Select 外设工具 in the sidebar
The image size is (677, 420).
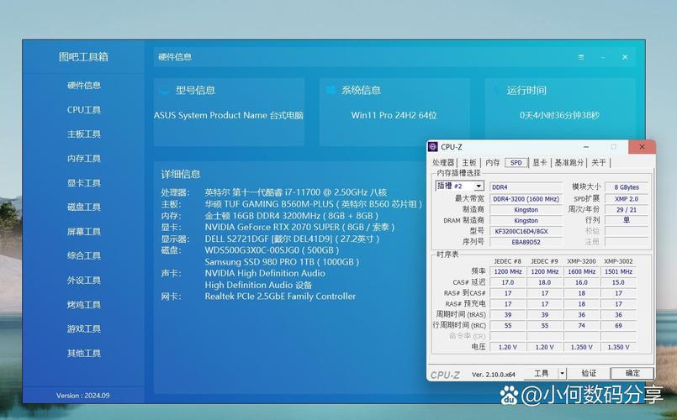click(84, 281)
